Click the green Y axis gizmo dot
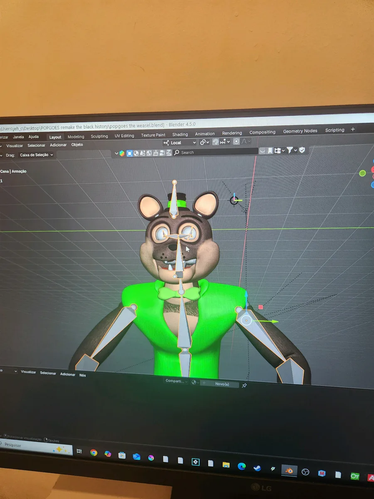Image resolution: width=374 pixels, height=499 pixels. point(362,173)
